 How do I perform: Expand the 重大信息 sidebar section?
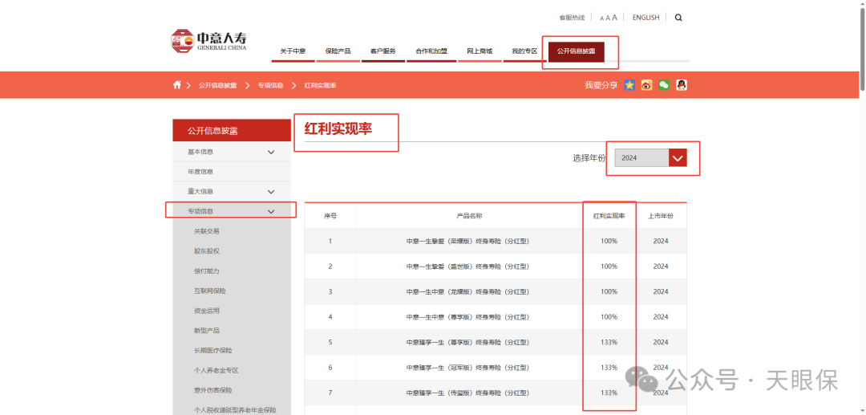click(271, 192)
